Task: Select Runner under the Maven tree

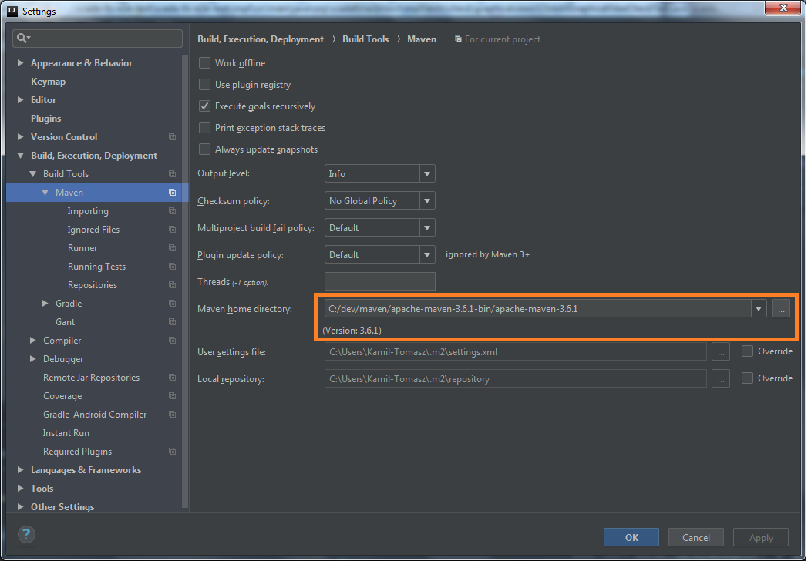Action: [x=82, y=247]
